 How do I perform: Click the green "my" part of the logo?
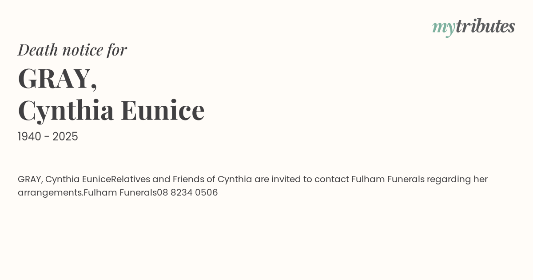(x=443, y=28)
